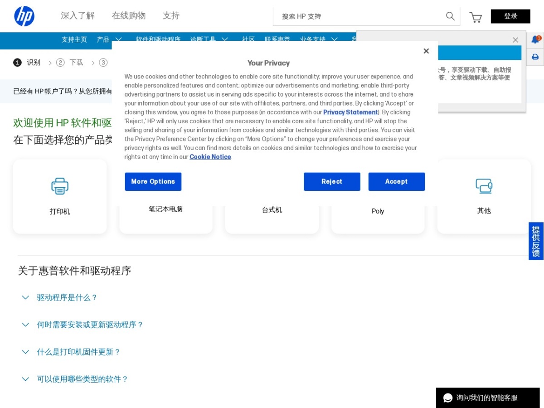Click the HP logo icon
The image size is (544, 408).
(x=24, y=16)
